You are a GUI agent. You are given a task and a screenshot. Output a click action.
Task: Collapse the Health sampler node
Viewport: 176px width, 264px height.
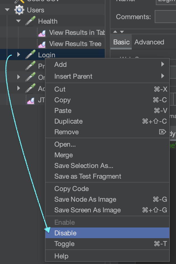point(18,21)
